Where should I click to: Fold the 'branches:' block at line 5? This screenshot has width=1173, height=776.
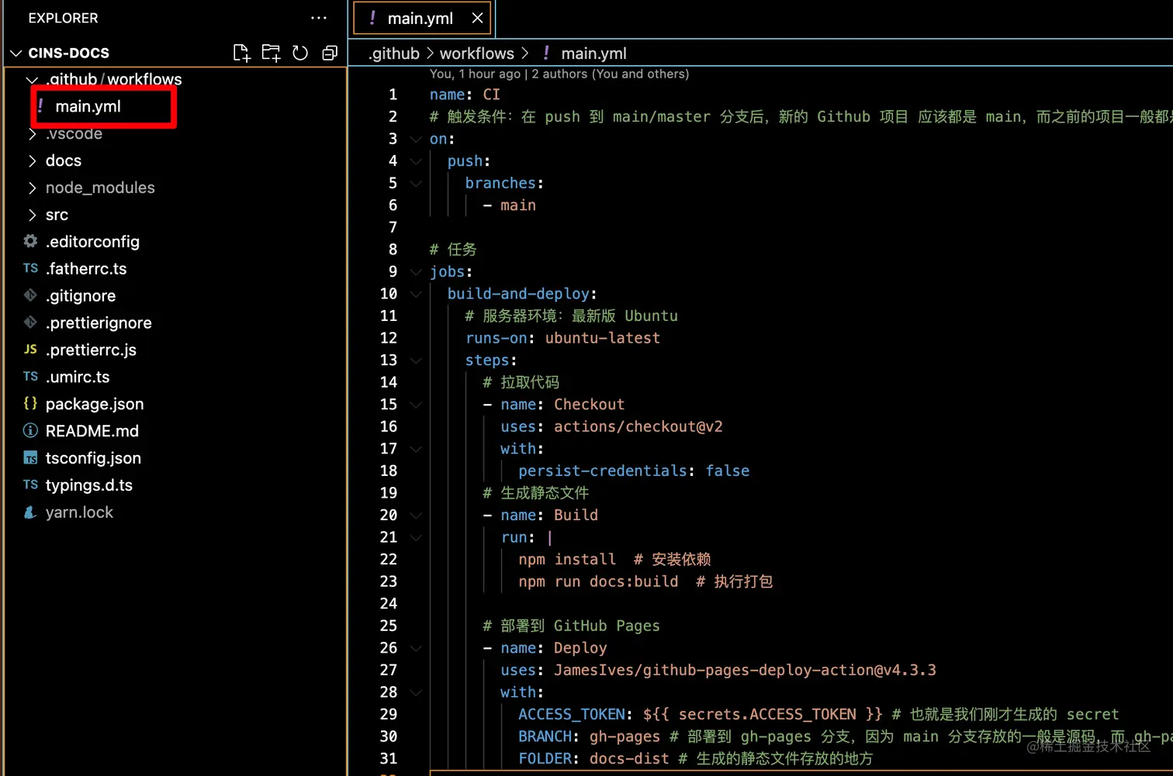(416, 183)
